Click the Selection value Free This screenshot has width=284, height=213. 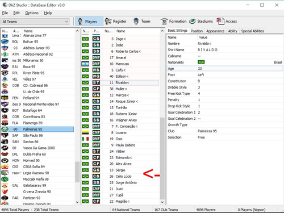click(x=201, y=137)
